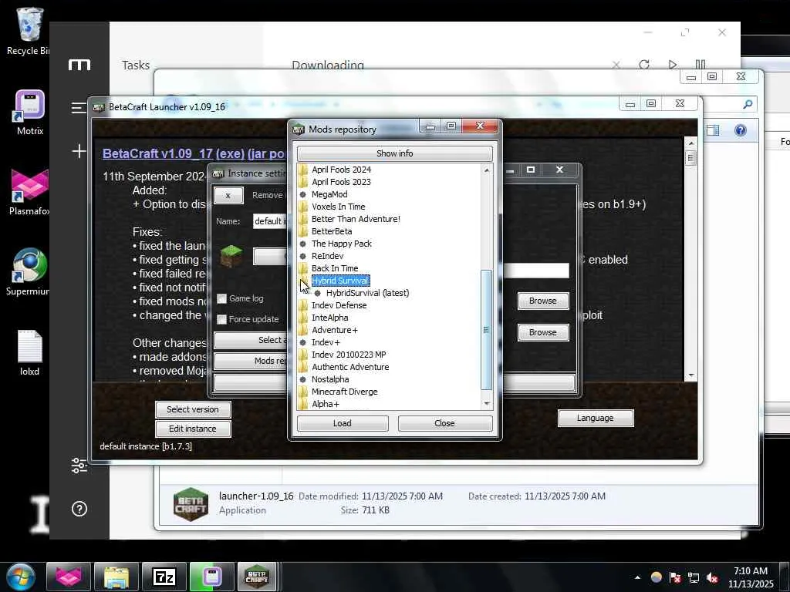Click the mods list scroll up arrow
The height and width of the screenshot is (592, 790).
point(486,170)
